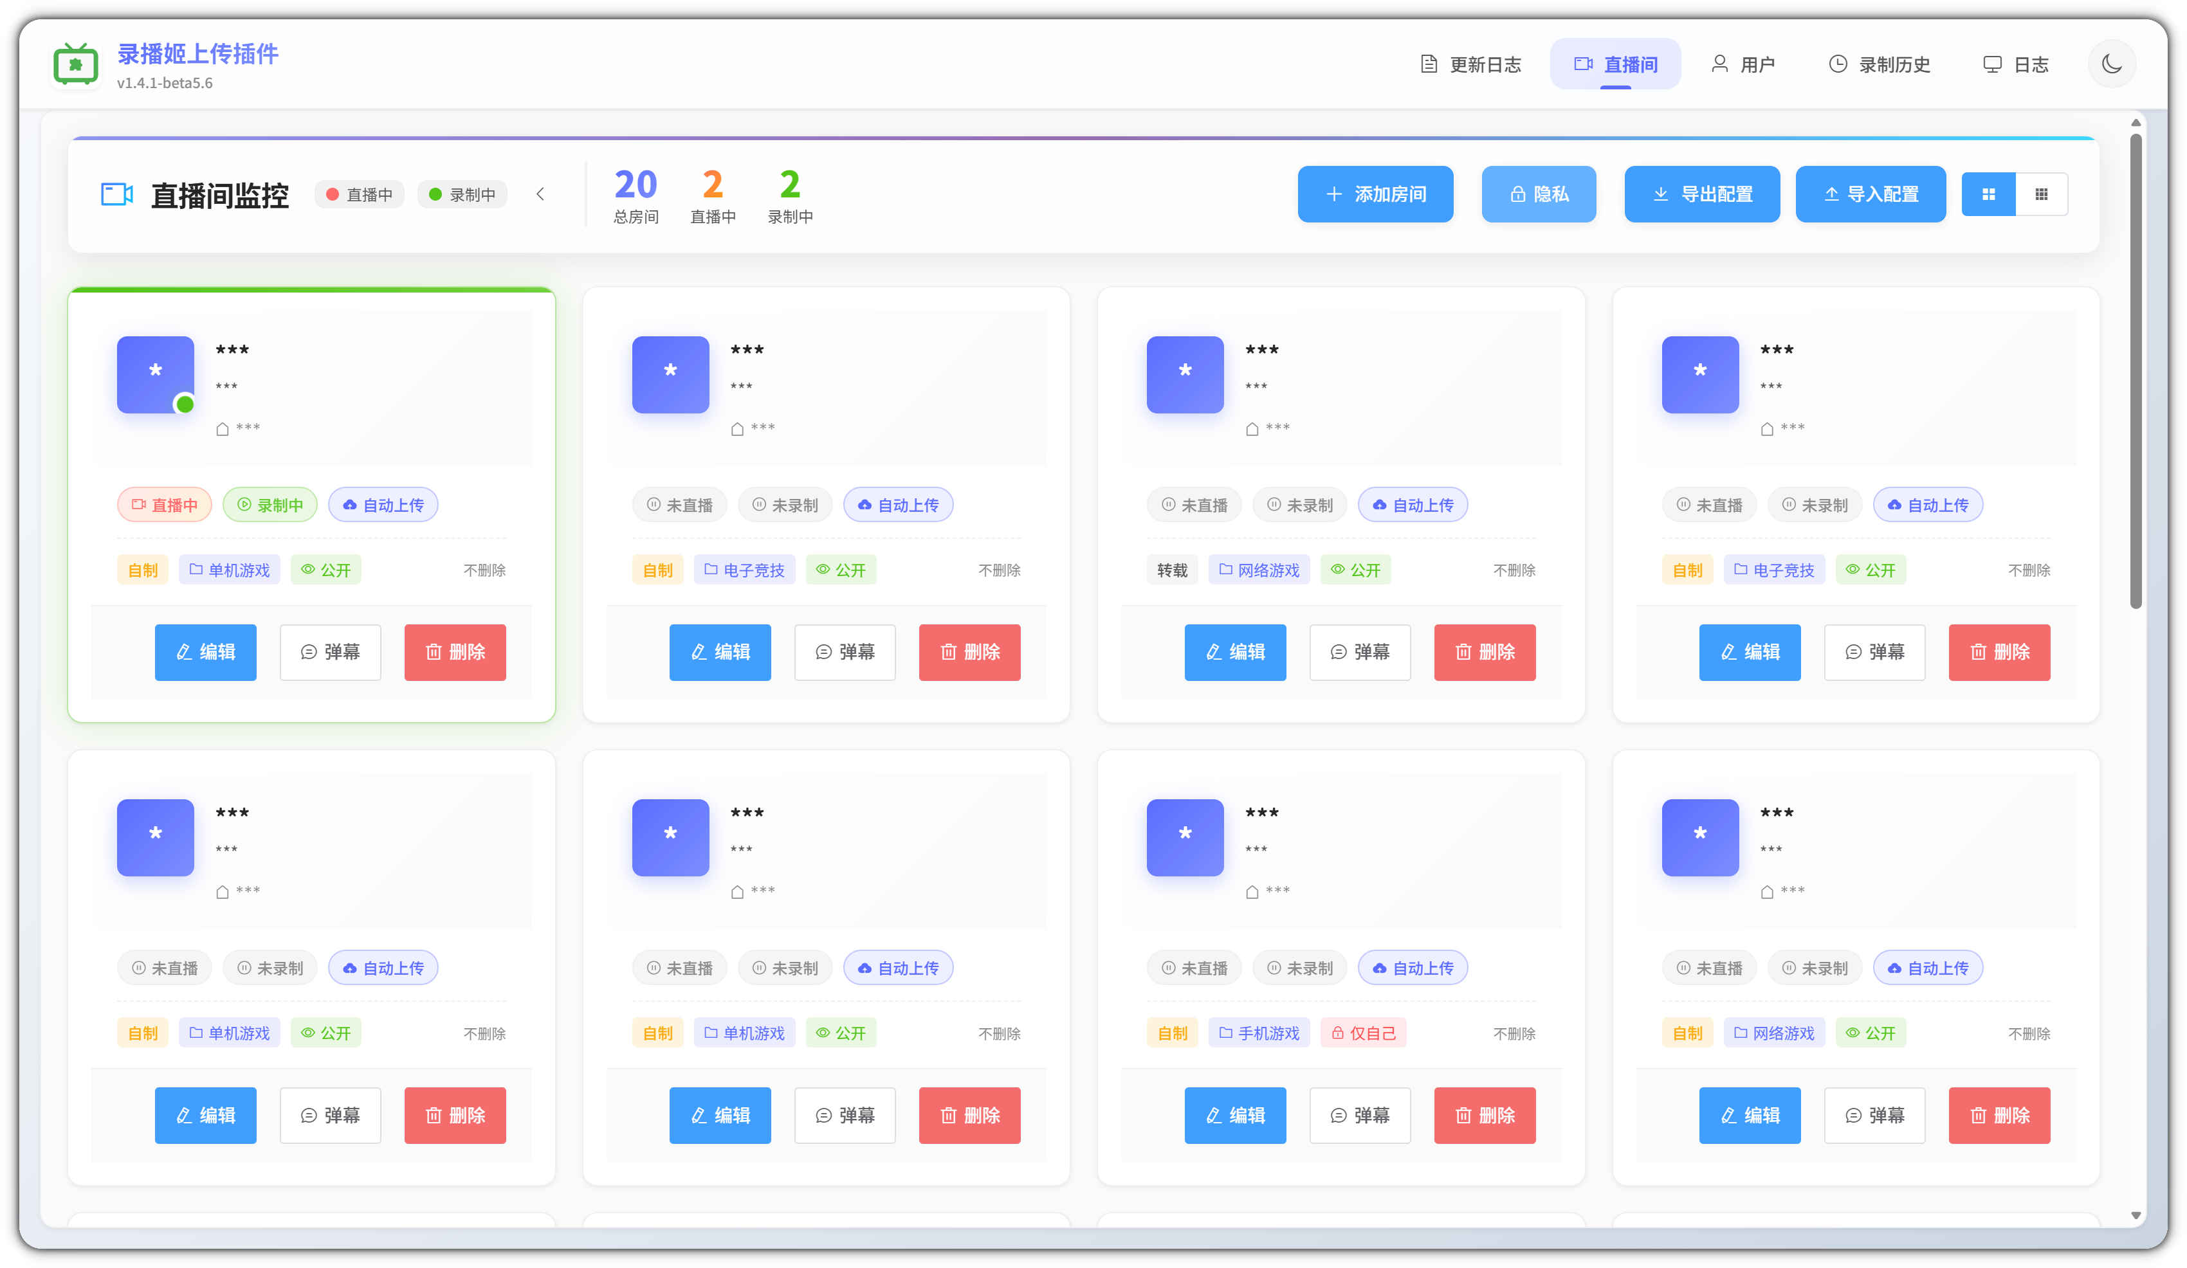
Task: Toggle the 直播中 status filter
Action: pyautogui.click(x=360, y=194)
